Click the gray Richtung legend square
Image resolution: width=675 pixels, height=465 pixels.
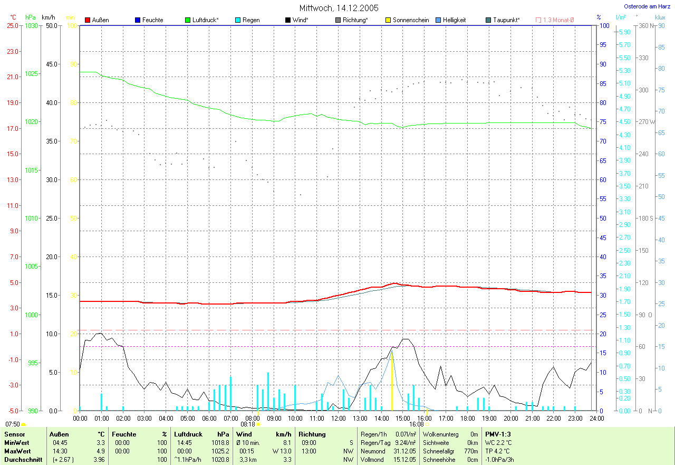coord(338,20)
